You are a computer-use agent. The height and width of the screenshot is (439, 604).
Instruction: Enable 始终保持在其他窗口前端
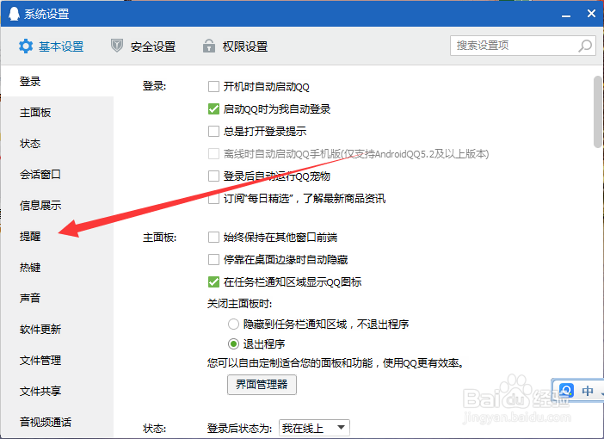pos(213,237)
